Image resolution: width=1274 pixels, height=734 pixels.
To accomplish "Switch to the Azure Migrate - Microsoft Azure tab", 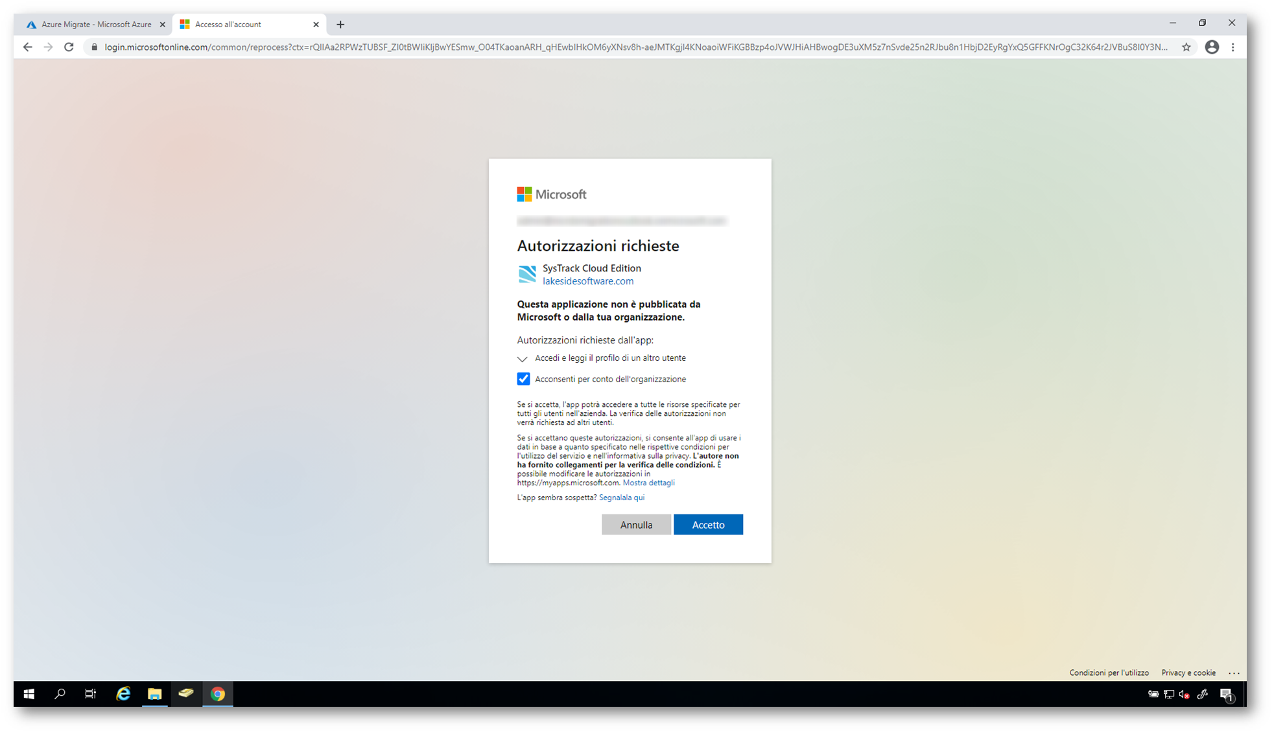I will point(96,25).
